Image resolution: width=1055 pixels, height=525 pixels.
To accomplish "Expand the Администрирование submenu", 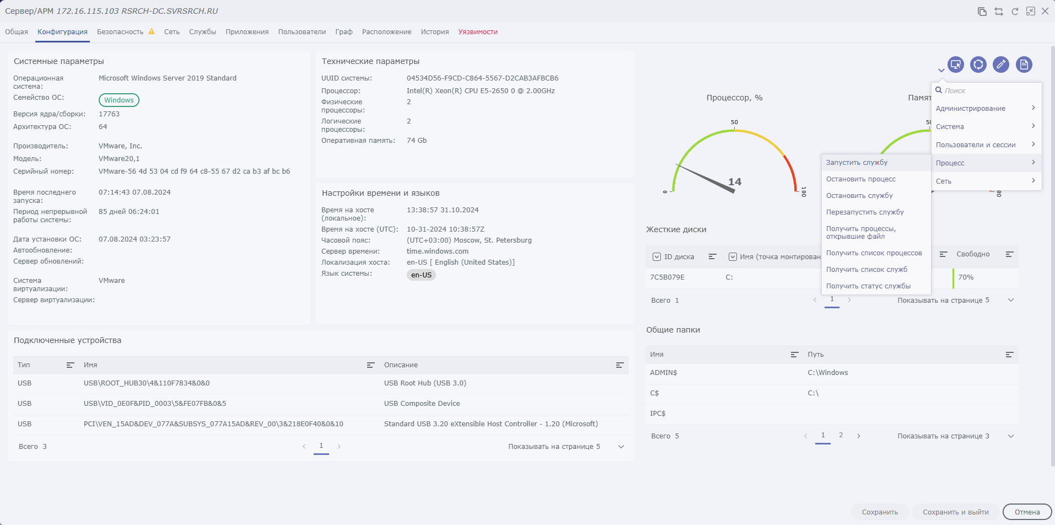I will coord(986,109).
